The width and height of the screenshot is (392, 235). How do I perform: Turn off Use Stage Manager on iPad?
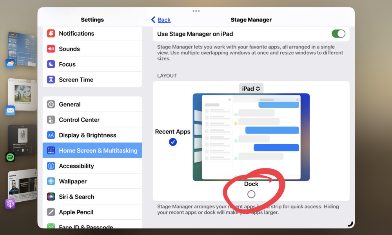pos(339,34)
